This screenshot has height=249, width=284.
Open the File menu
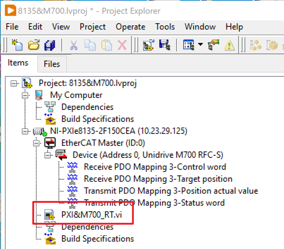[12, 27]
